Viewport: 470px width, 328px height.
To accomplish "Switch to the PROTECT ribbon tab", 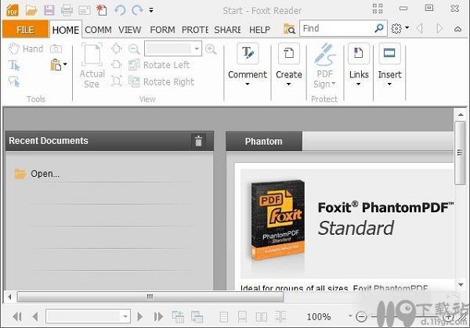I will pos(195,30).
